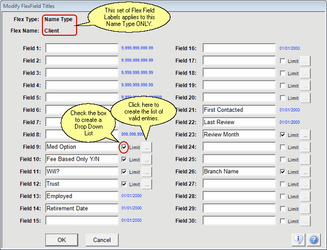Check Limit box for Field 29
This screenshot has width=327, height=250.
(x=283, y=209)
